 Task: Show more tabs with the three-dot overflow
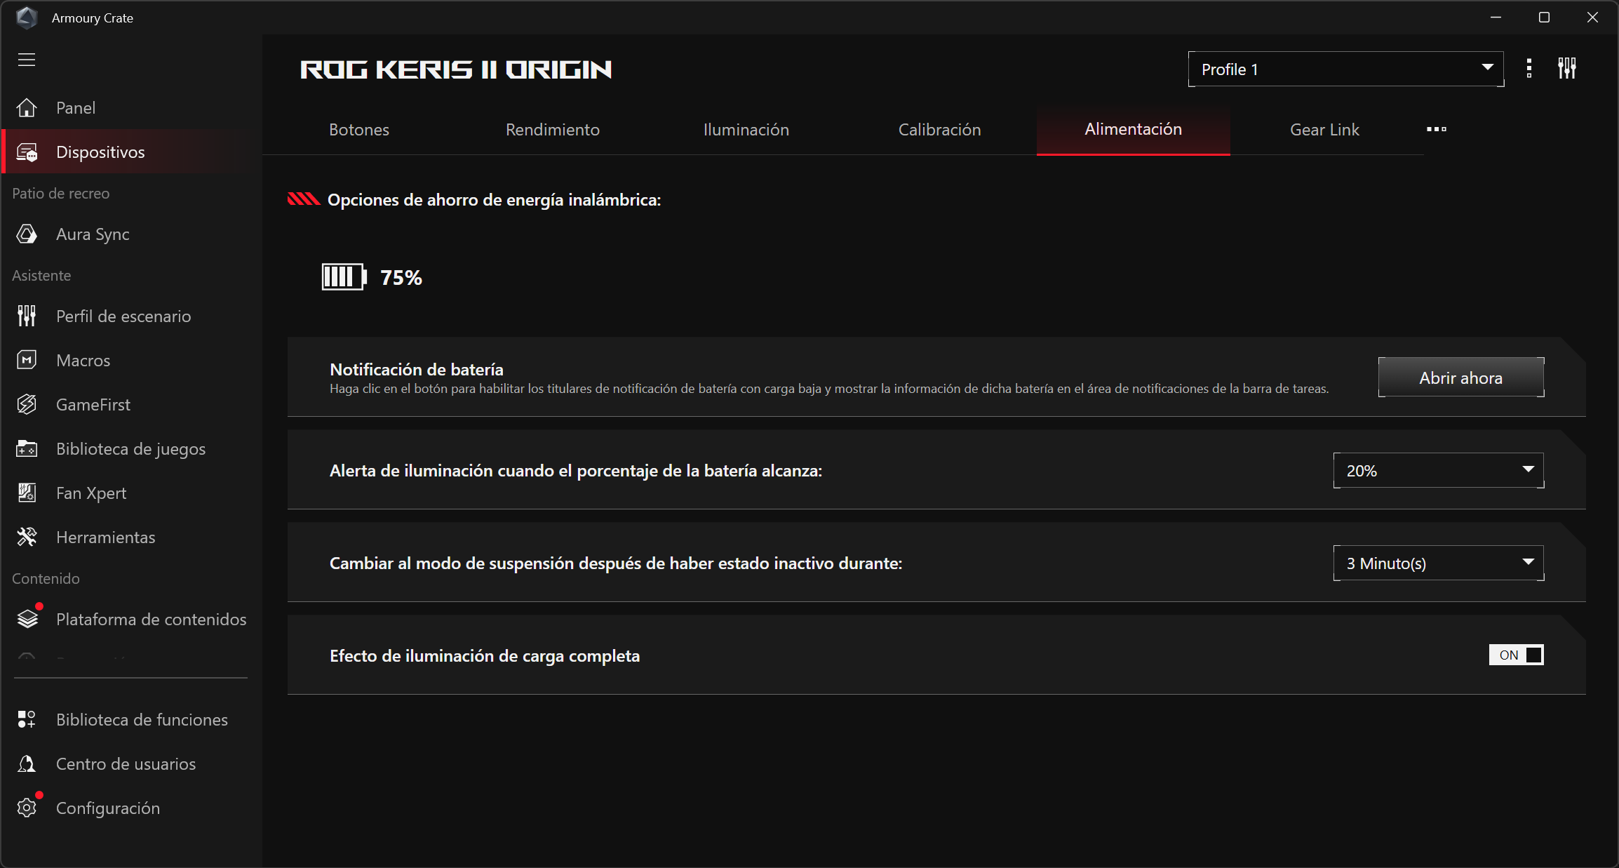click(1436, 129)
